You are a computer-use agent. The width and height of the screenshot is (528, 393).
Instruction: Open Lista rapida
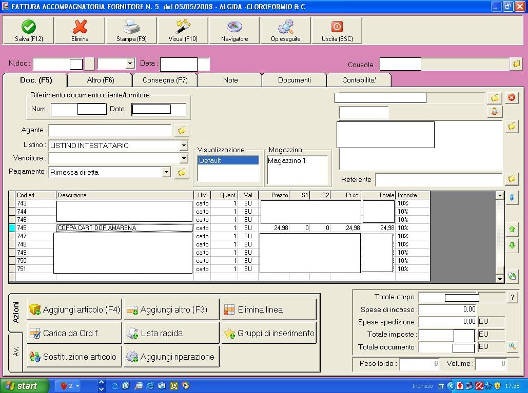[172, 333]
